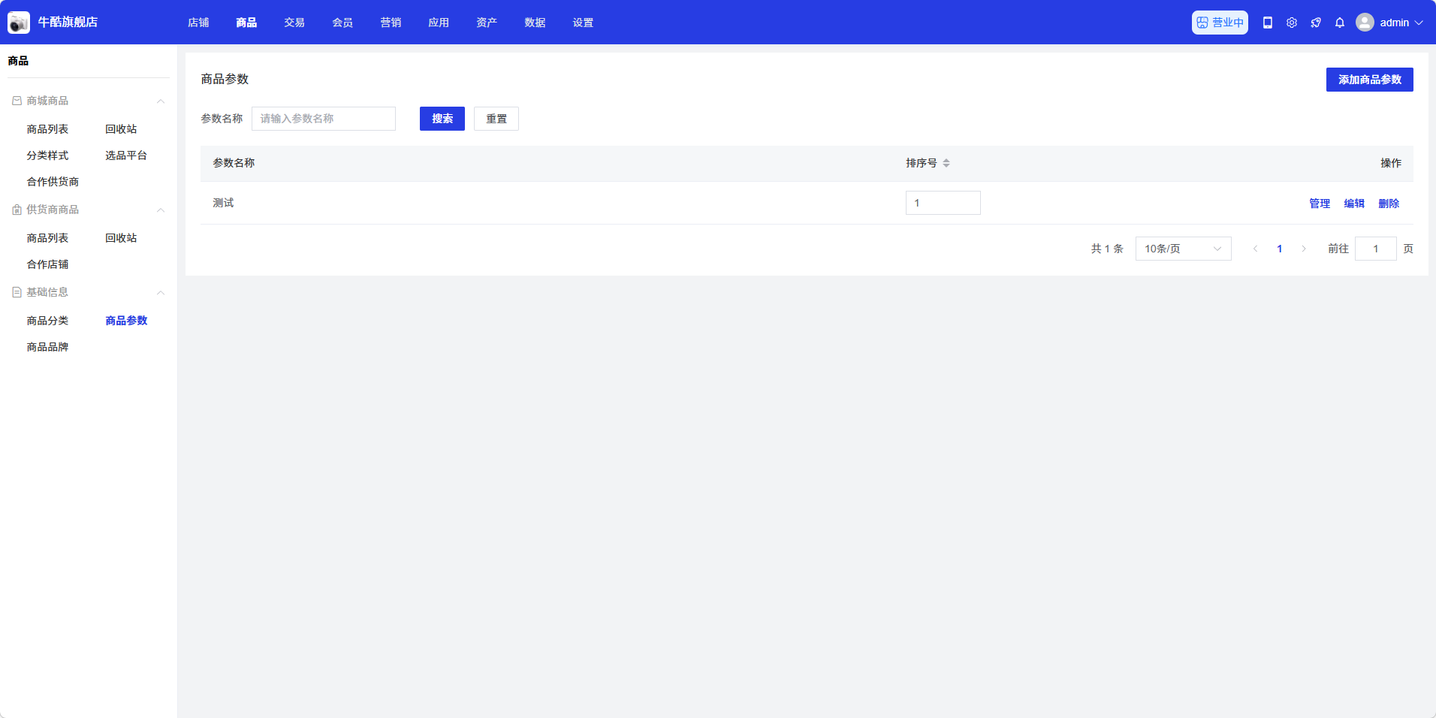Select the 商品 top menu

(x=246, y=23)
